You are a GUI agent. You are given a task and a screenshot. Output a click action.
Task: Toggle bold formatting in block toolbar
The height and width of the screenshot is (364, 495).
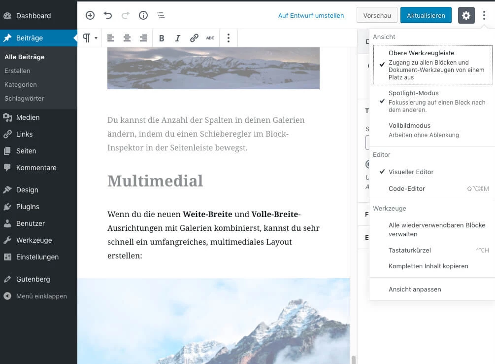click(x=162, y=38)
